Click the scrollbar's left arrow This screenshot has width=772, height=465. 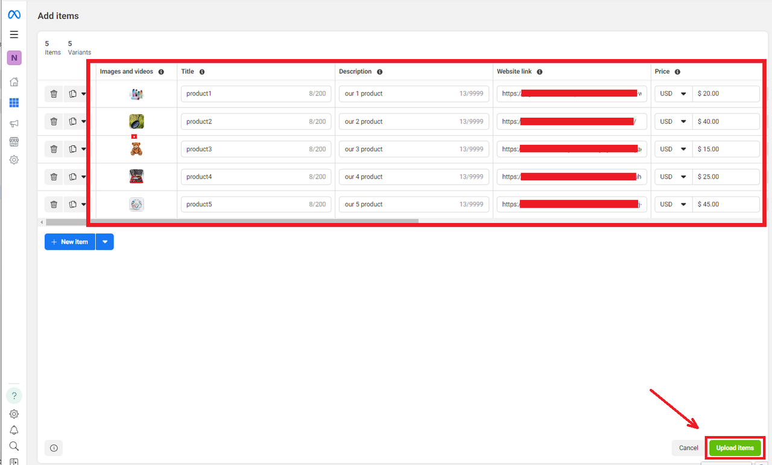42,222
